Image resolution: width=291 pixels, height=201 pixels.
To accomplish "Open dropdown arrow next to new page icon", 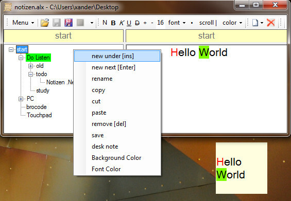I will [262, 23].
